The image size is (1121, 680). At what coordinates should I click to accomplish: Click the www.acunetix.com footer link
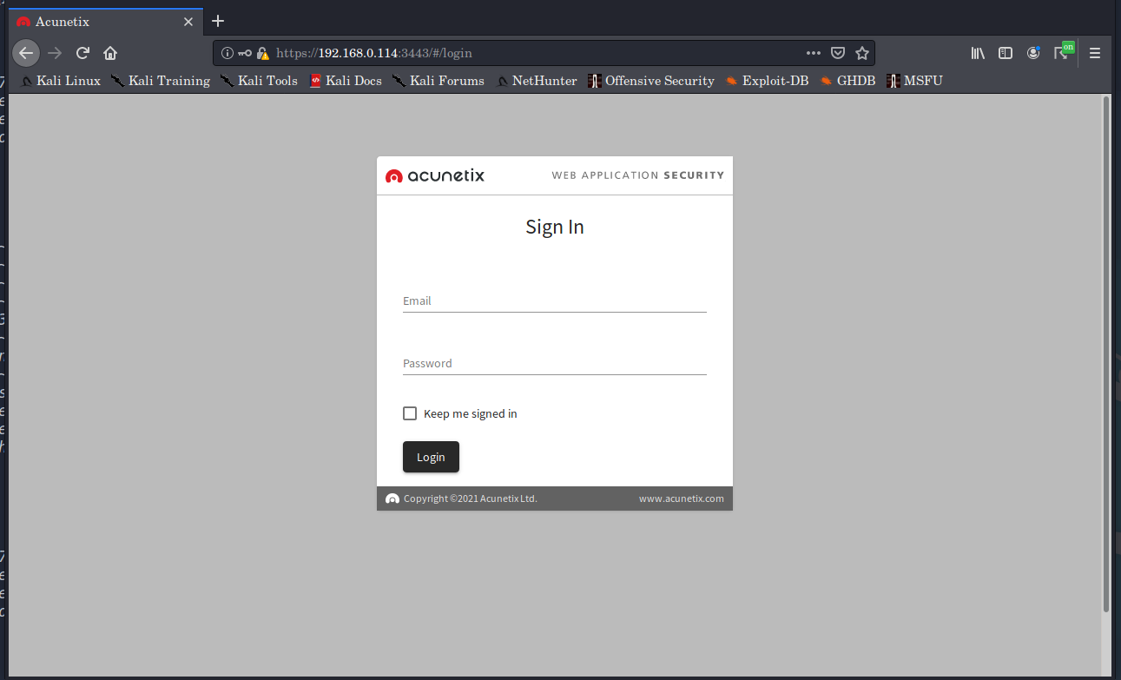(x=682, y=498)
